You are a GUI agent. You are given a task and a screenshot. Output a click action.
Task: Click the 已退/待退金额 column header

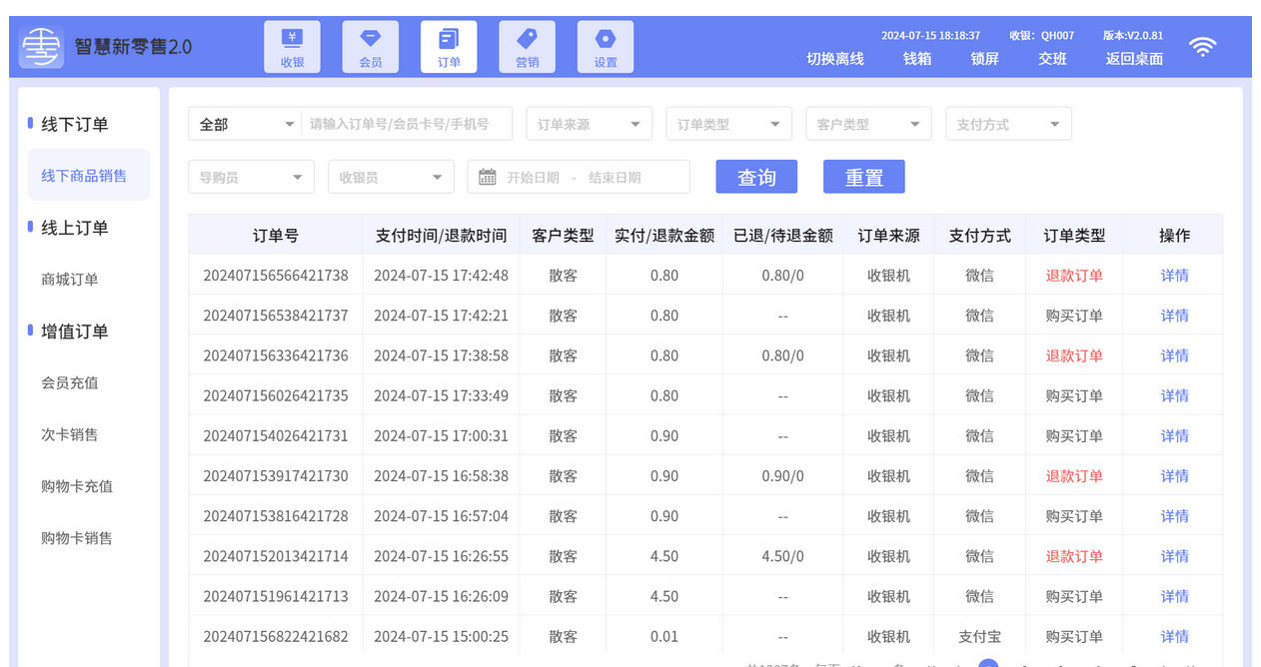click(783, 236)
